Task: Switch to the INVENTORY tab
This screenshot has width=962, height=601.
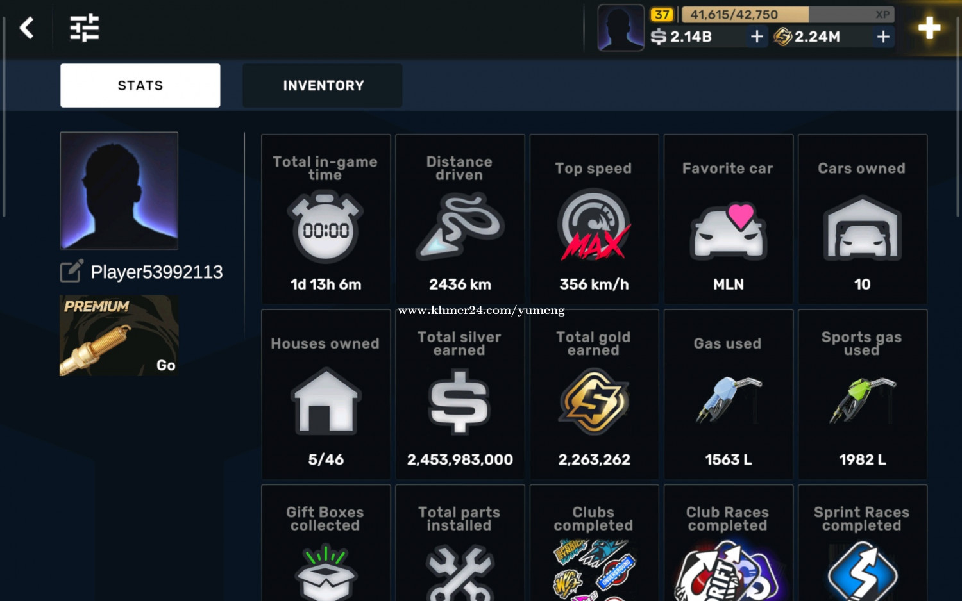Action: coord(323,85)
